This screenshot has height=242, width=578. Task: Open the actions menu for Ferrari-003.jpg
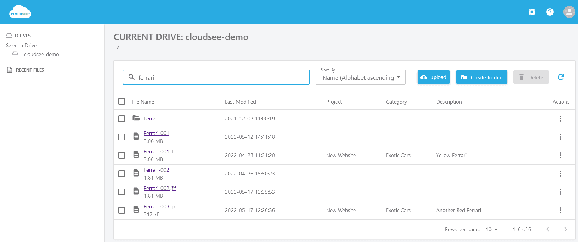[x=560, y=210]
